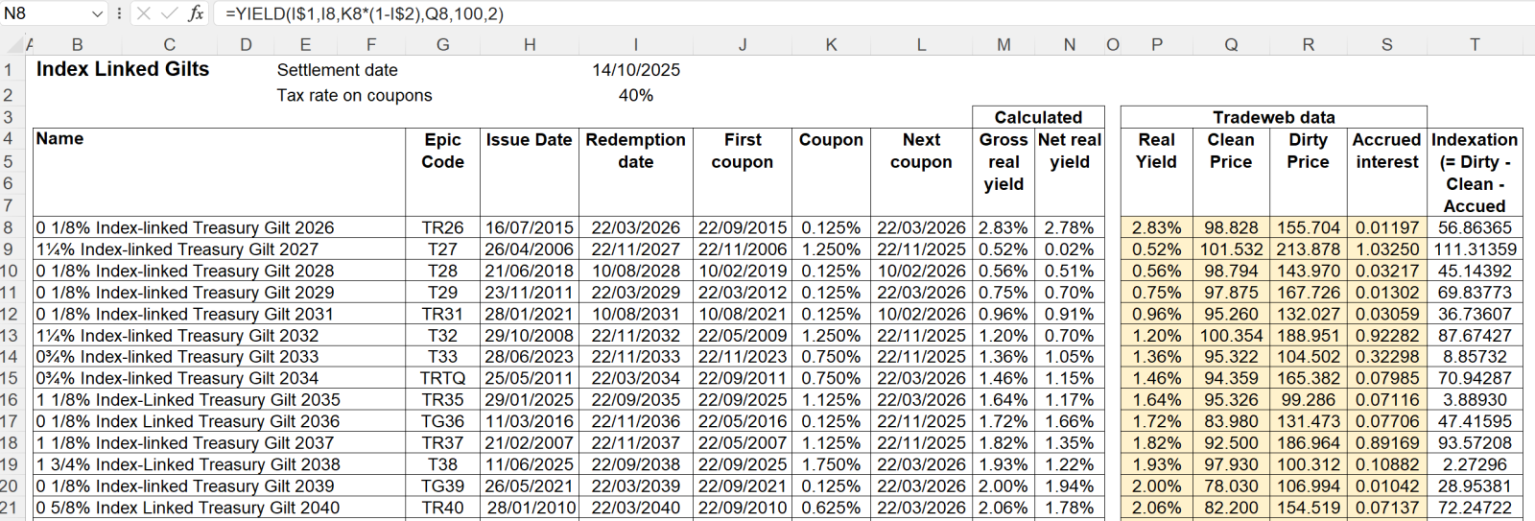Click the formula bar resize dots handle
Viewport: 1535px width, 521px height.
click(x=119, y=13)
